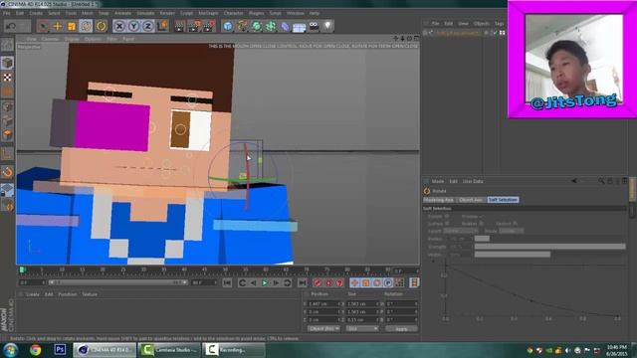Open the viewport Display menu
Screen dimensions: 637x358
click(x=72, y=39)
